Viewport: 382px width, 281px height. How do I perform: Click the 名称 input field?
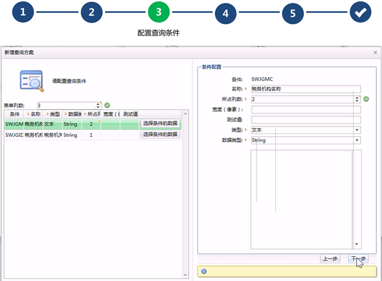tap(305, 88)
